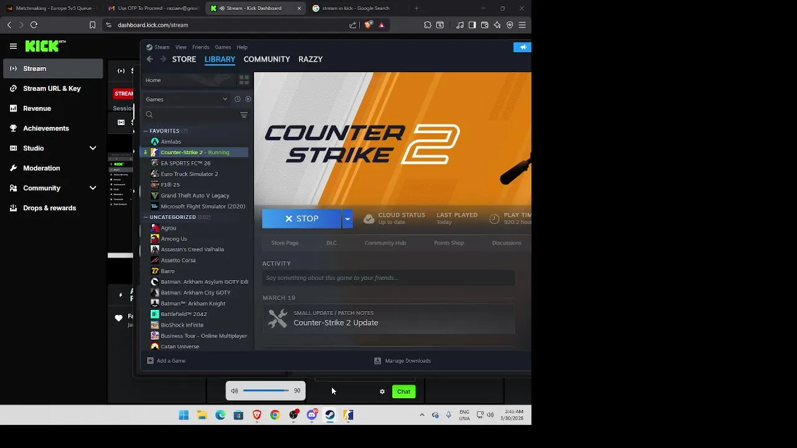Viewport: 797px width, 448px height.
Task: Click the ready-to-play filter icon
Action: (248, 99)
